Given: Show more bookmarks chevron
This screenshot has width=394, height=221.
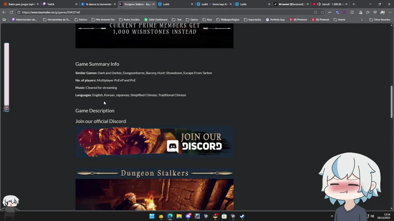Looking at the screenshot, I should tap(362, 20).
